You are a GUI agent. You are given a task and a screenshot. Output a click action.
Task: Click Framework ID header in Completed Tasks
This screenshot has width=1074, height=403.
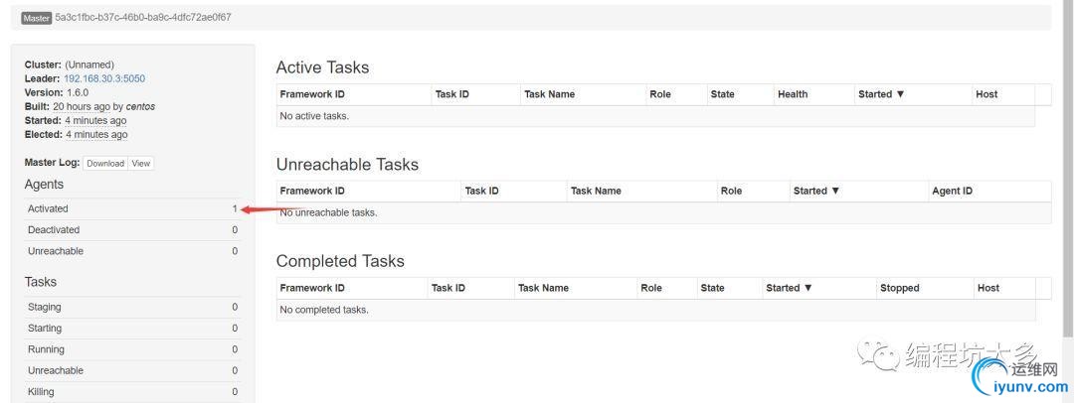click(x=312, y=288)
